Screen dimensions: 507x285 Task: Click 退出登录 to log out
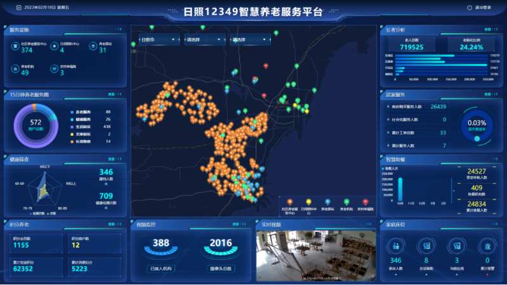point(479,8)
